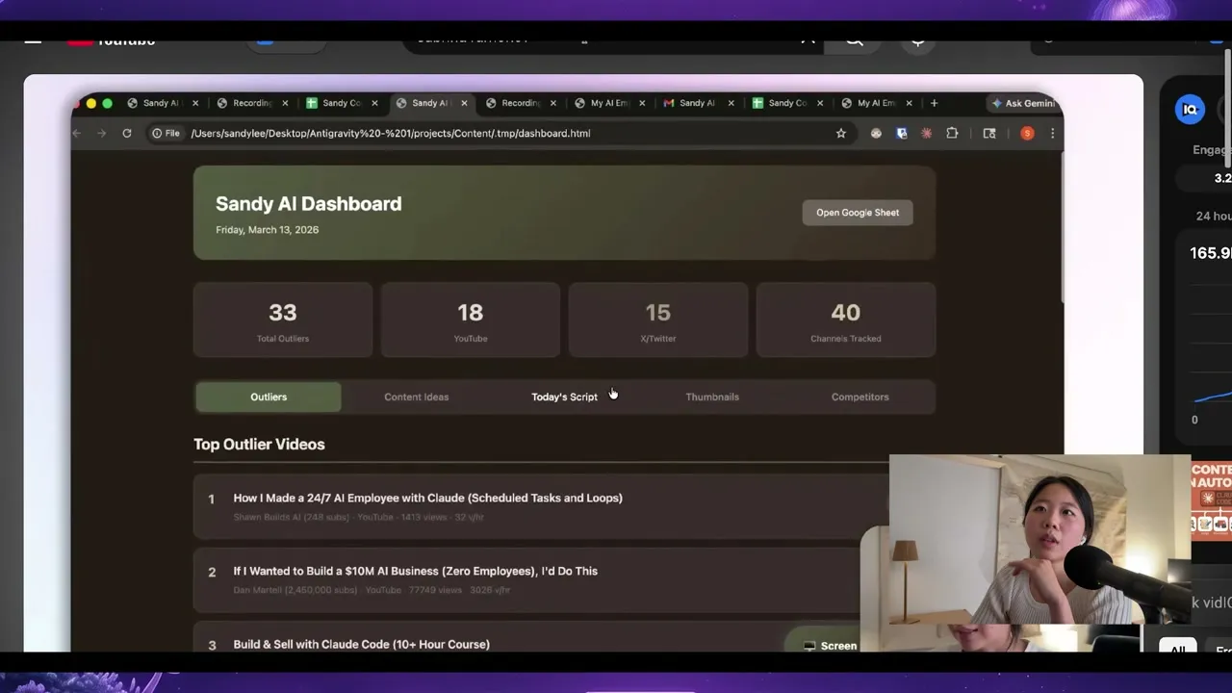Switch to the Thumbnails tab
This screenshot has width=1232, height=693.
click(x=712, y=397)
